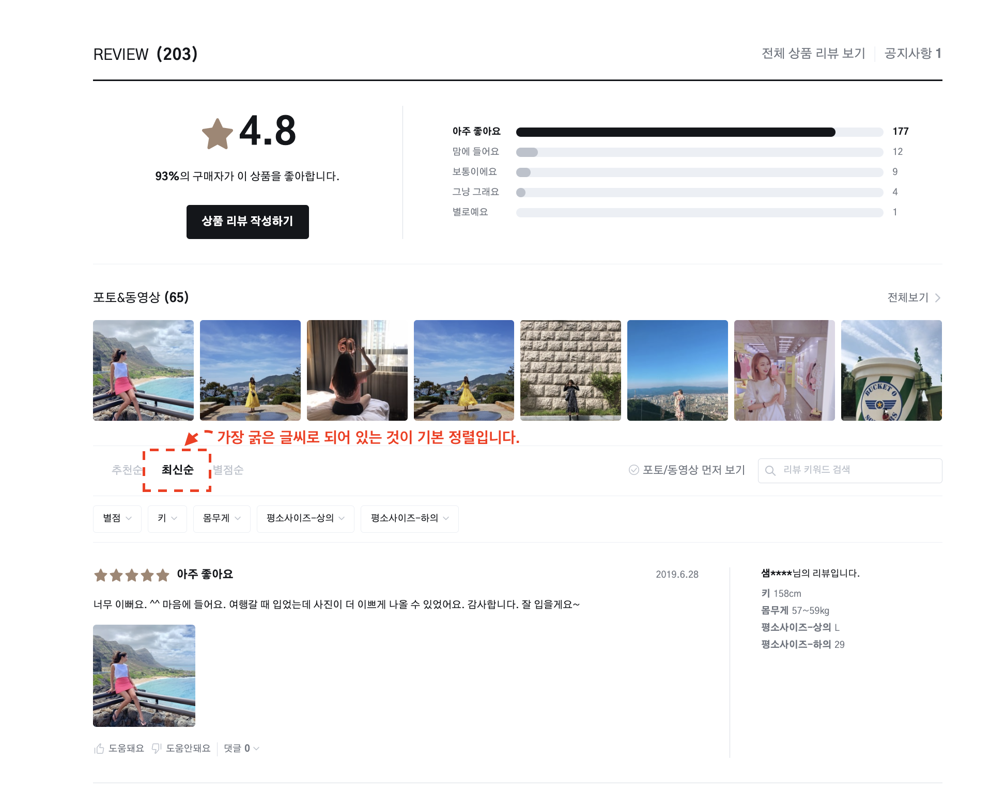Focus the 리뷰 키워드 검색 input field
This screenshot has width=990, height=794.
850,470
